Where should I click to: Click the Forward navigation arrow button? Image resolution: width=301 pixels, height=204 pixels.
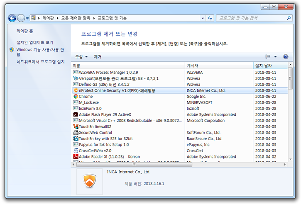point(21,18)
